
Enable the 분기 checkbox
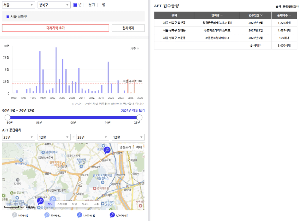tap(85, 5)
